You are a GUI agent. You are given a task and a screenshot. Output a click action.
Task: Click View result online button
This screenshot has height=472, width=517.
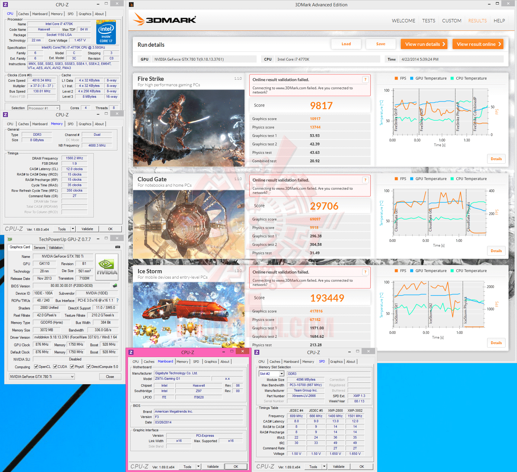coord(478,44)
